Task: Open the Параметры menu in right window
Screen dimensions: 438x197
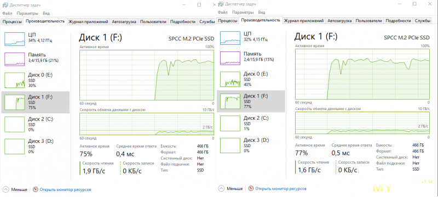Action: 243,12
